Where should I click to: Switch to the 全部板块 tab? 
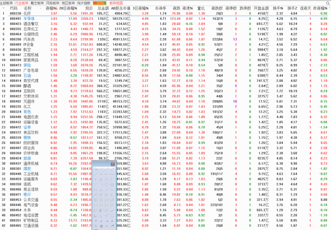pyautogui.click(x=6, y=3)
